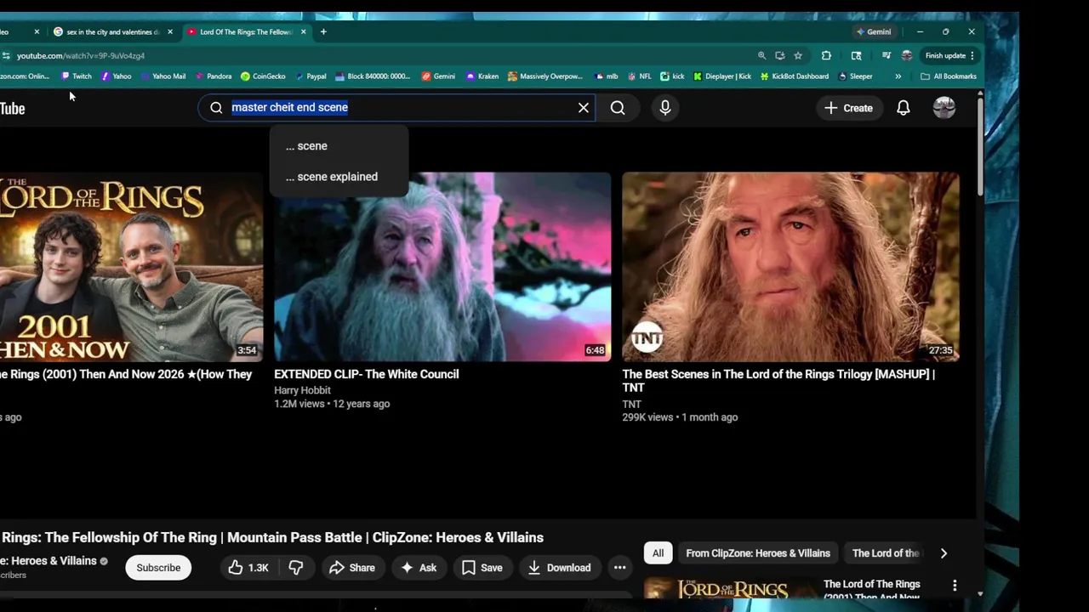Viewport: 1089px width, 612px height.
Task: Close the sex in the city tab
Action: (x=170, y=31)
